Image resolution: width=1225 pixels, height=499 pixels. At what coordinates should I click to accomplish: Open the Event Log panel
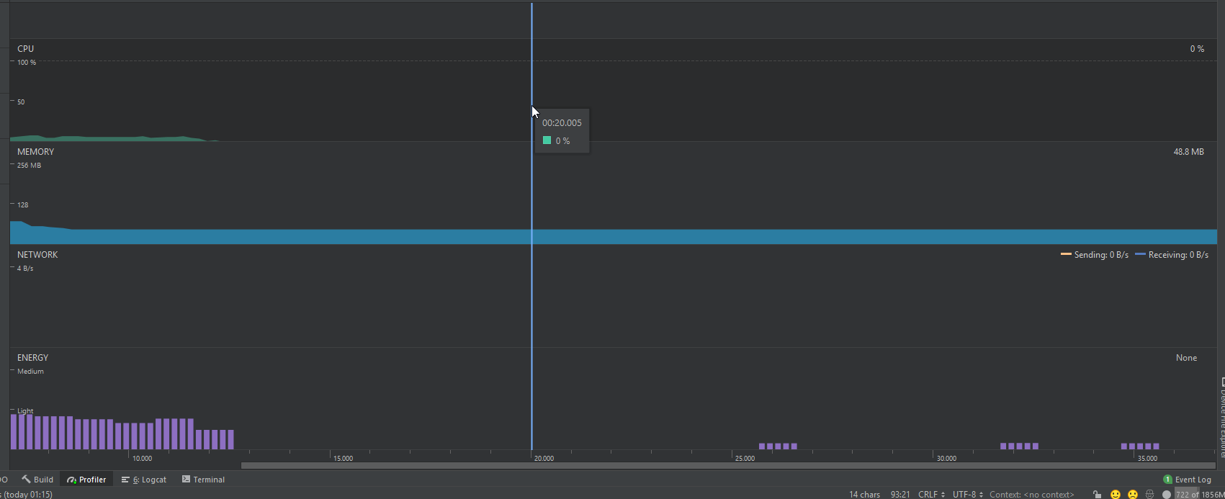(x=1193, y=480)
